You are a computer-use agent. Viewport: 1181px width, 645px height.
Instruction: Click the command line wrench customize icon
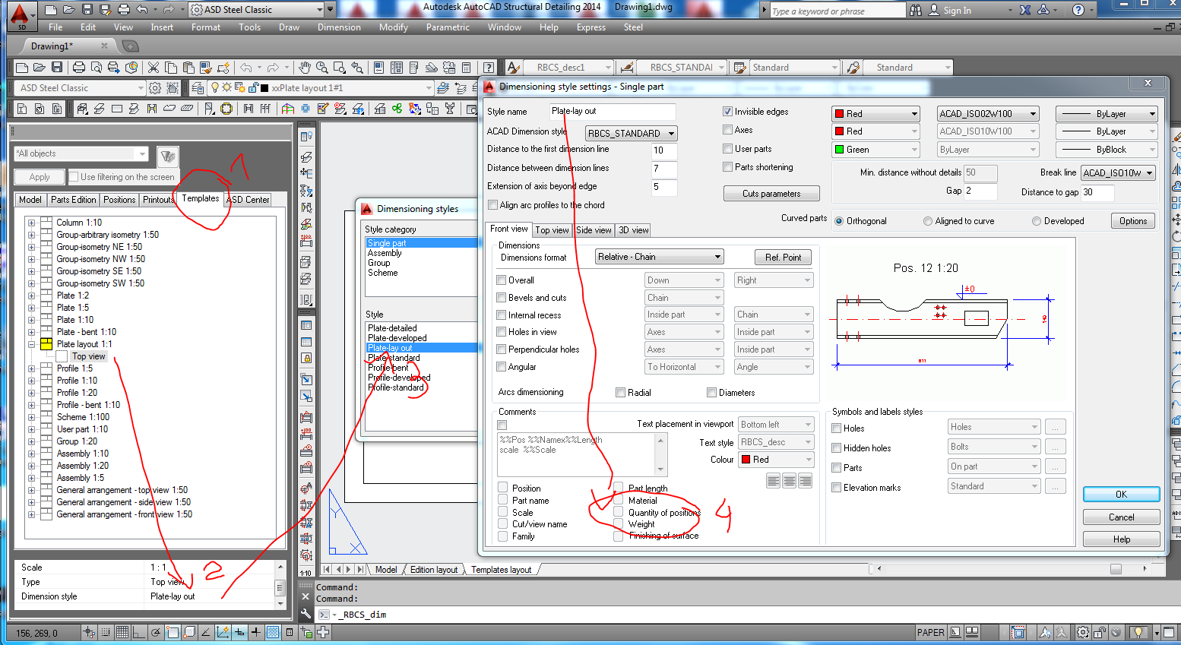pos(306,614)
